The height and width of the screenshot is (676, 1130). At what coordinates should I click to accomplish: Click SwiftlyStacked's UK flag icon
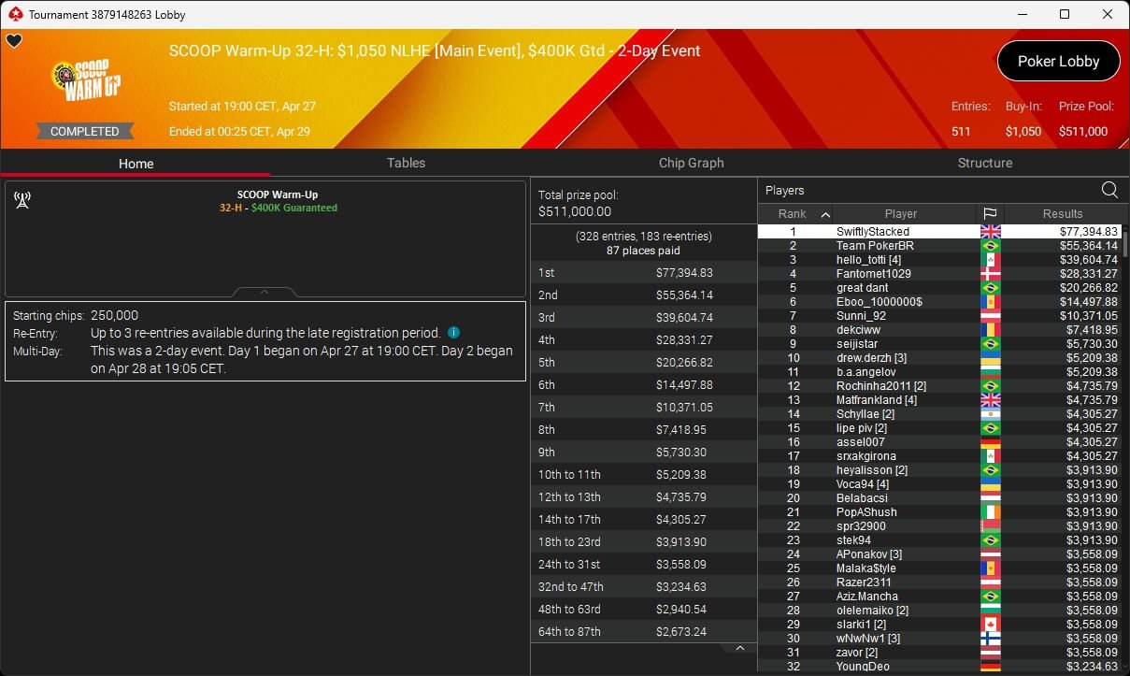(990, 232)
